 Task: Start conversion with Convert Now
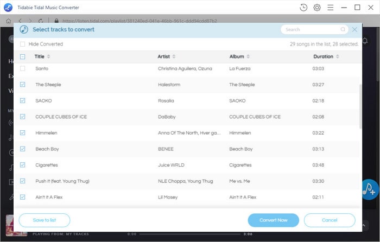274,220
